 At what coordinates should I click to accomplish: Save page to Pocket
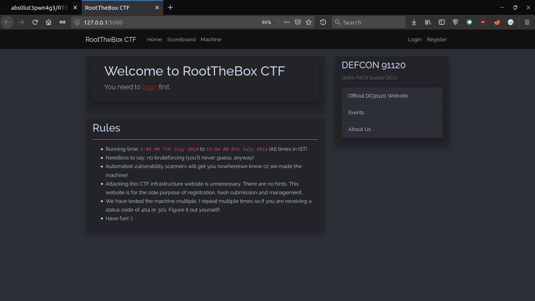298,22
